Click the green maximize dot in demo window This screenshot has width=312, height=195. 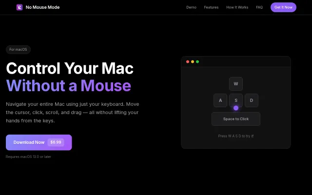pos(197,62)
